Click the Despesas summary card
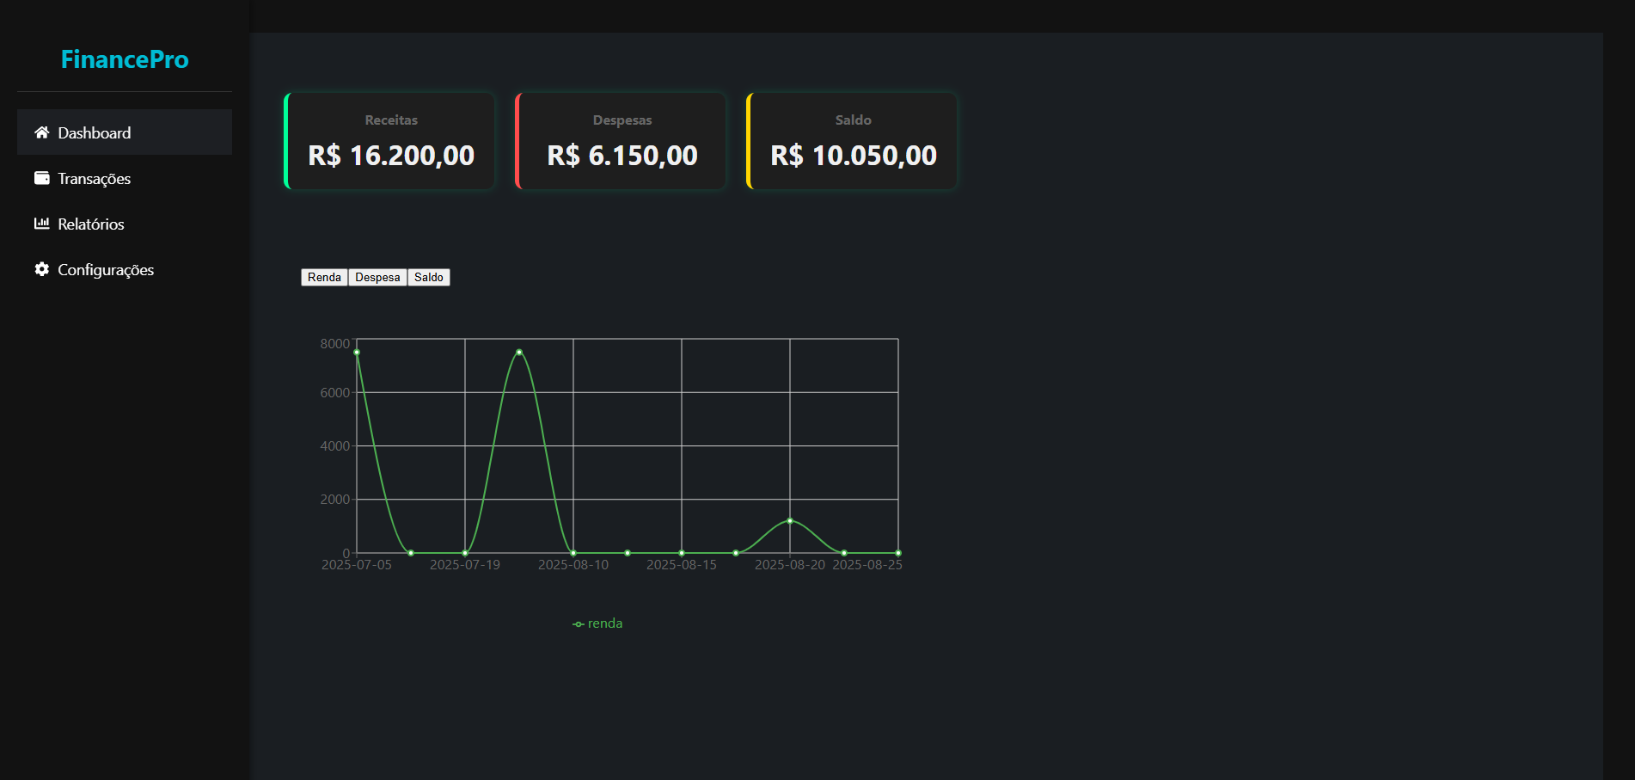This screenshot has height=780, width=1635. (621, 140)
